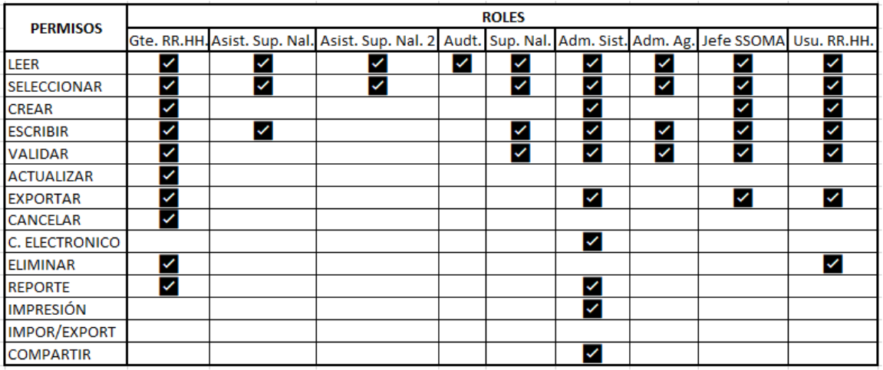Uncheck VALIDAR for Adm. Ag. role
The image size is (883, 370).
[664, 153]
